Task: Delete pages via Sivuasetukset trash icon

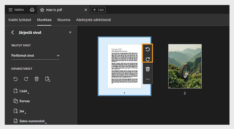Action: [37, 79]
